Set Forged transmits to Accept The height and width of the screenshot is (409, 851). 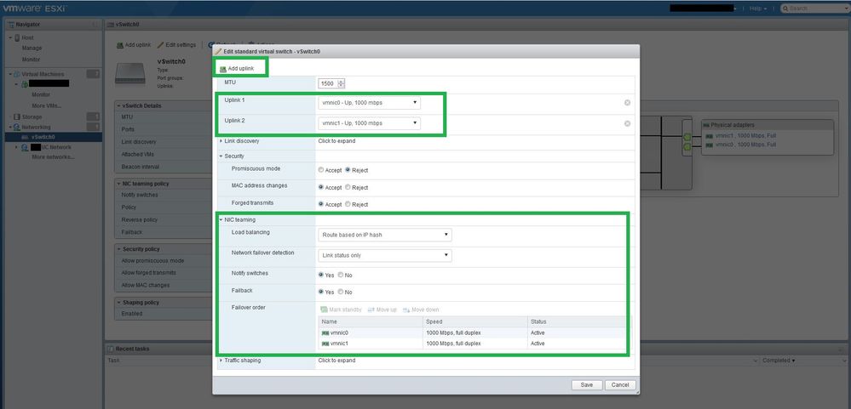pos(321,204)
